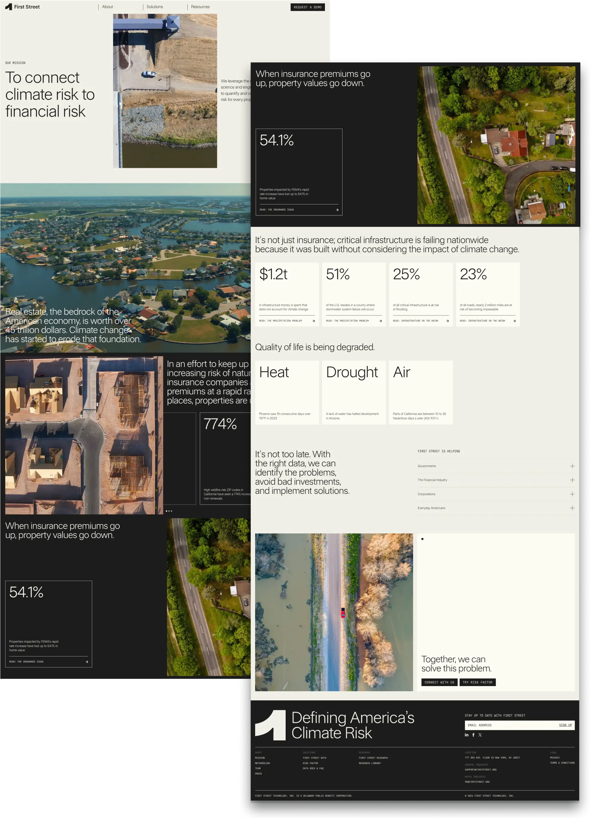Open the Privacy link in the footer
Viewport: 590px width, 818px height.
(x=555, y=758)
